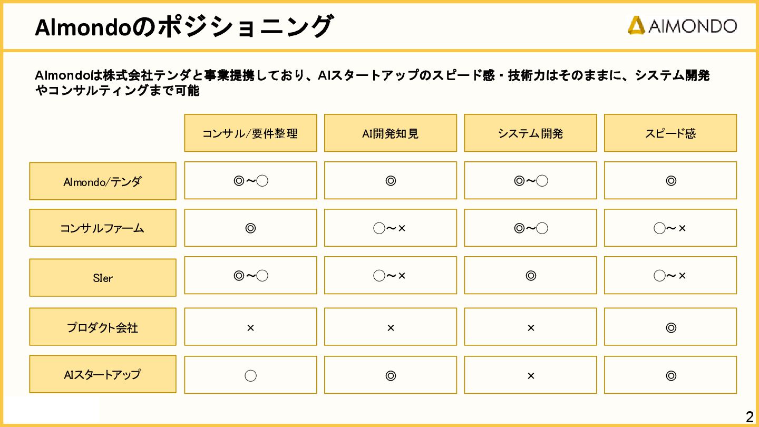Click the single circle in AIスタートアップ コンサル cell
This screenshot has width=759, height=427.
pyautogui.click(x=251, y=375)
